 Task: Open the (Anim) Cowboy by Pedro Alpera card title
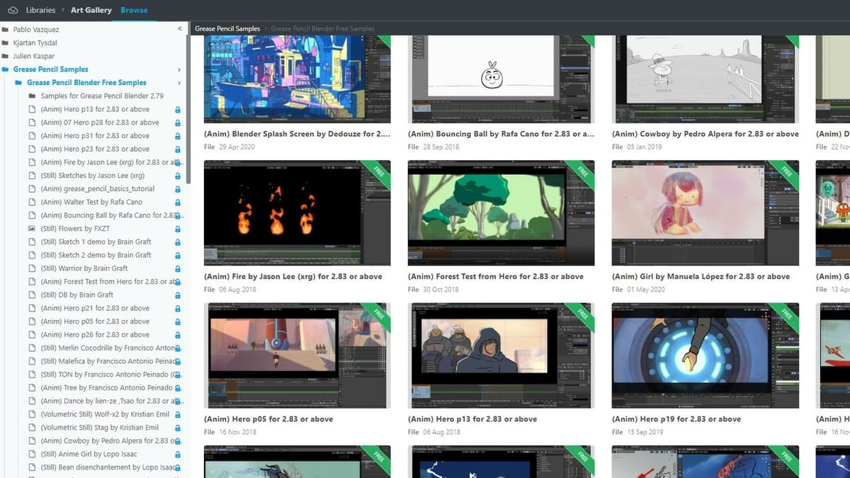coord(705,134)
